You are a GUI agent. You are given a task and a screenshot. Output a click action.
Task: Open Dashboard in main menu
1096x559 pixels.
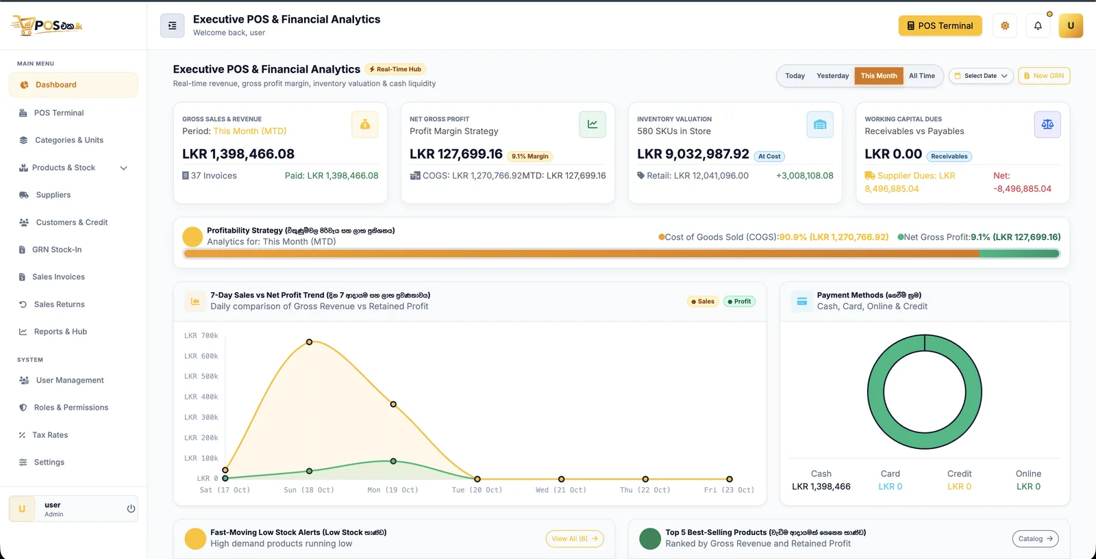(73, 85)
